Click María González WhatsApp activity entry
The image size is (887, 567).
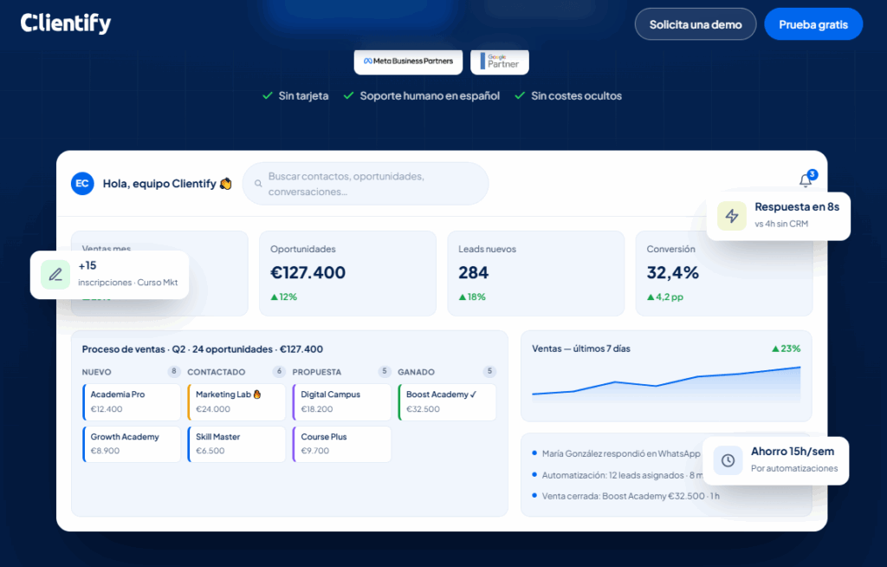617,453
